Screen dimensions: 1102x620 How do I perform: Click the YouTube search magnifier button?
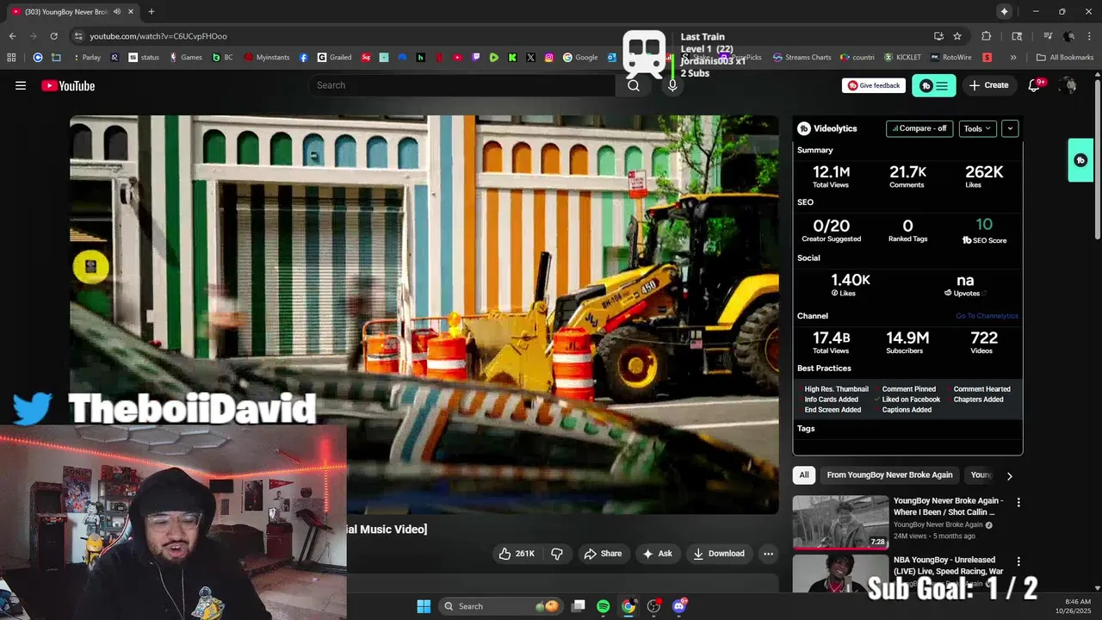tap(634, 85)
